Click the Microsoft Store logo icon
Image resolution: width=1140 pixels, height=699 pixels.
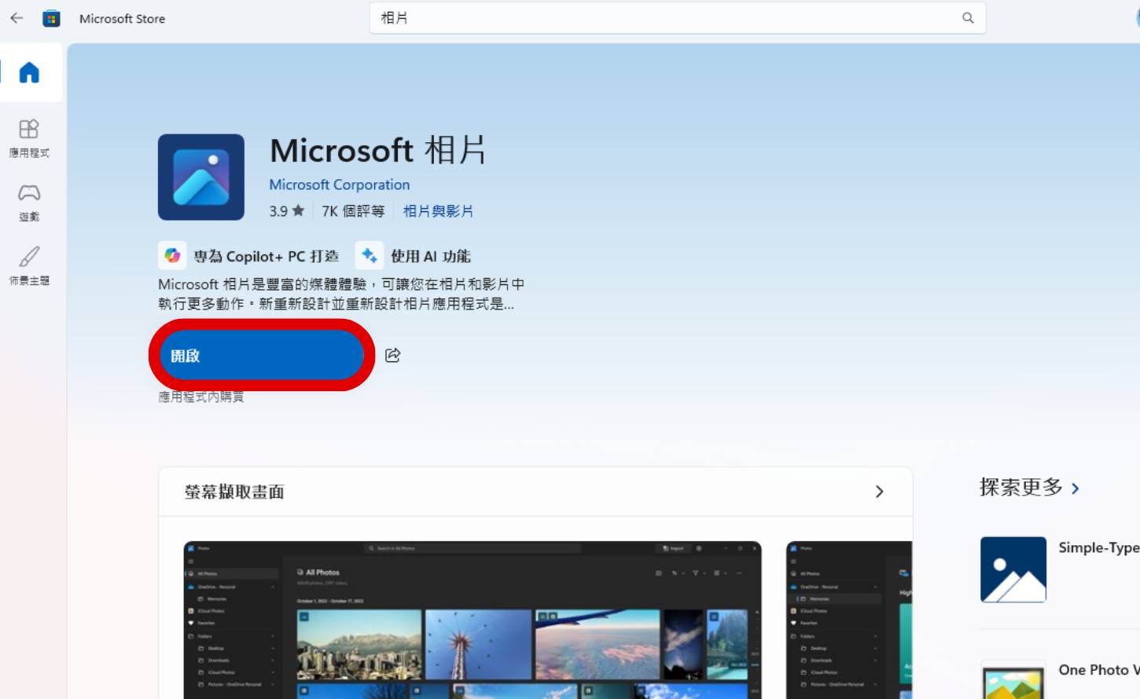51,18
